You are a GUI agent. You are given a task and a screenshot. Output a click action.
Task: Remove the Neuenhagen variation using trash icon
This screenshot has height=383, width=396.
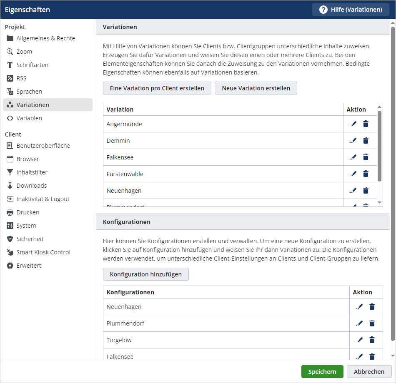366,190
